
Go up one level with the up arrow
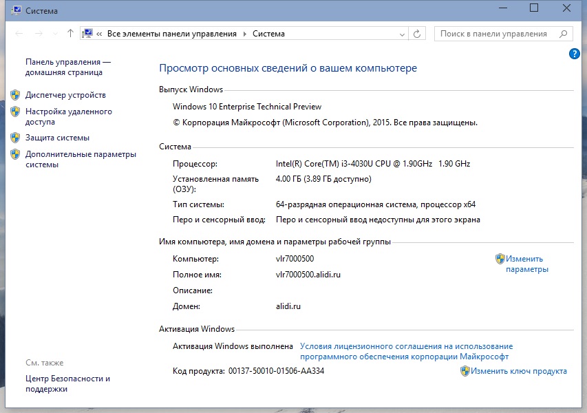[70, 33]
